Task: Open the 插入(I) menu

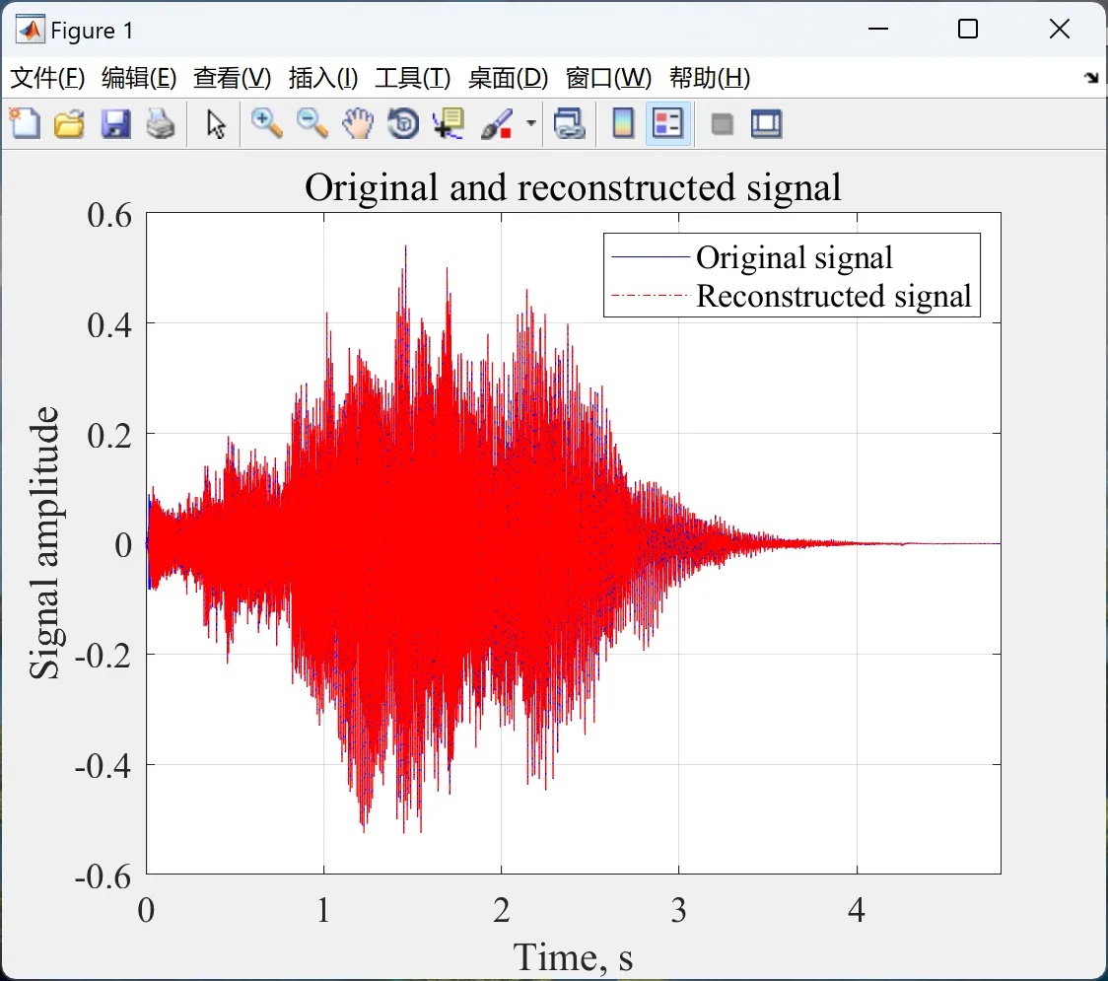Action: pyautogui.click(x=323, y=78)
